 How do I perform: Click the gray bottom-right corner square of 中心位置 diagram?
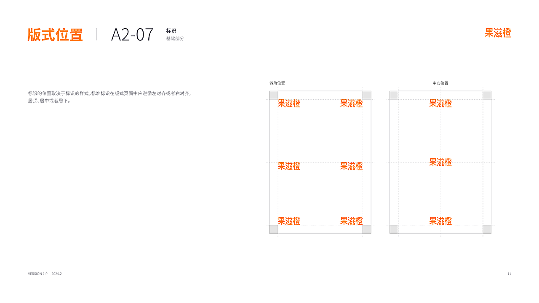coord(487,229)
